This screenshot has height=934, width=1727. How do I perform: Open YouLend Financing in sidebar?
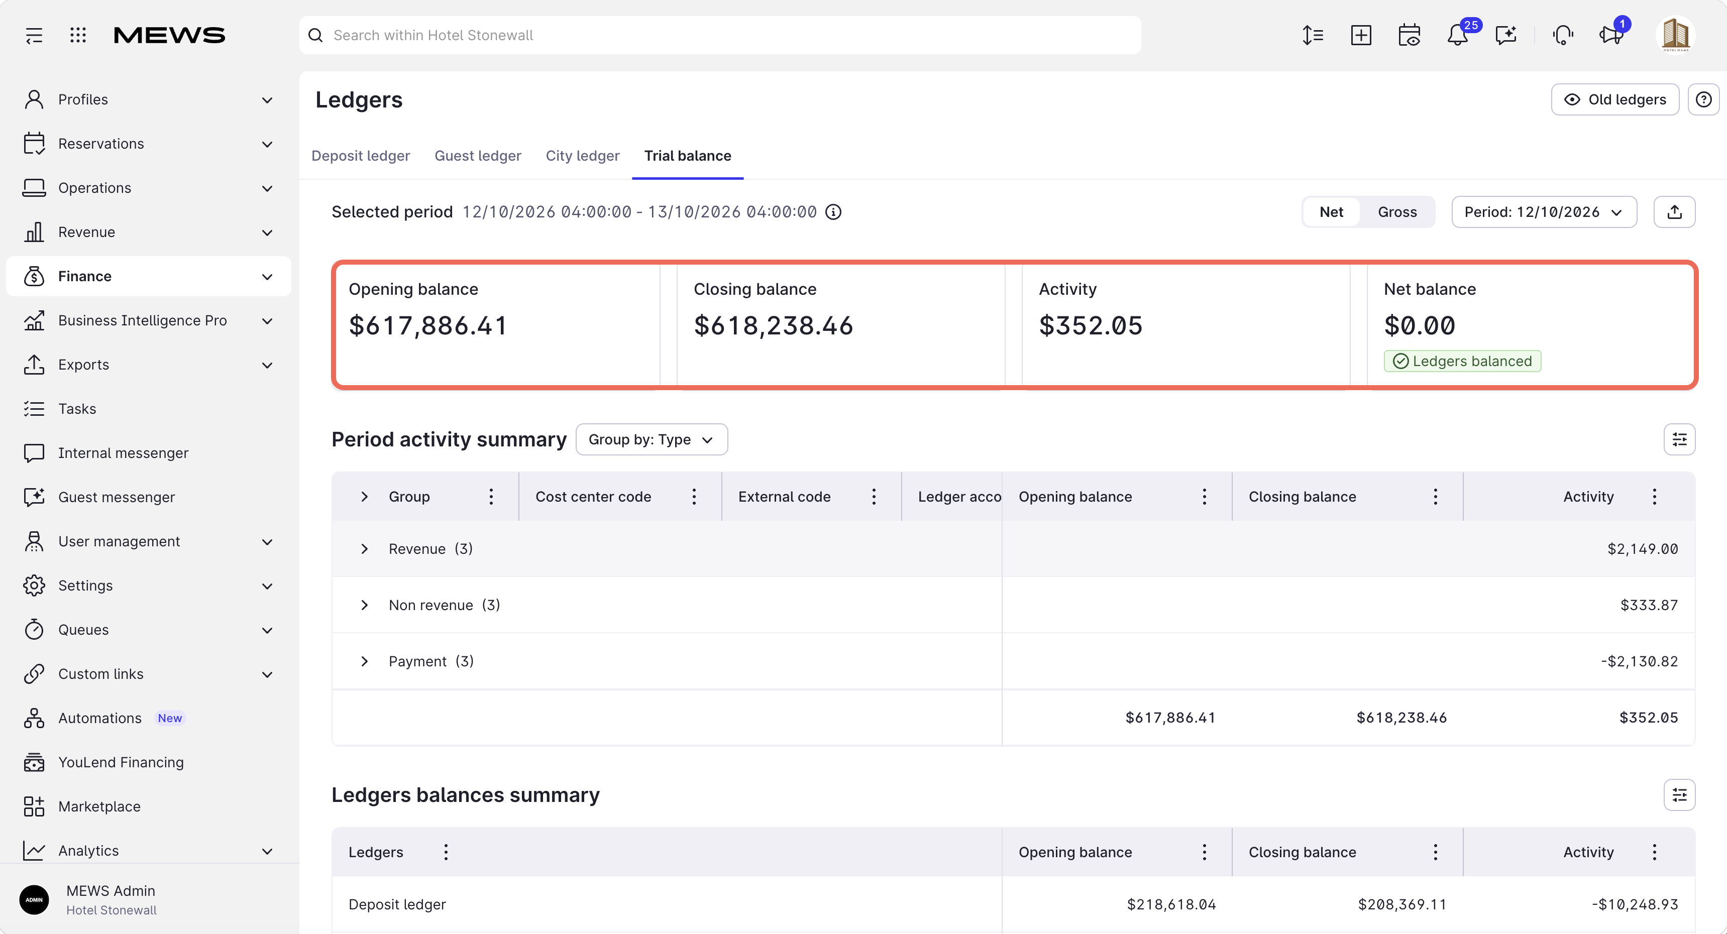click(x=149, y=762)
